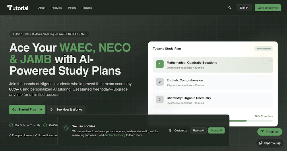Open the Cookie Policy link

117,135
